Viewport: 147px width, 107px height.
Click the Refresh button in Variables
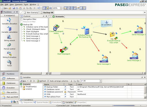[x=42, y=81]
